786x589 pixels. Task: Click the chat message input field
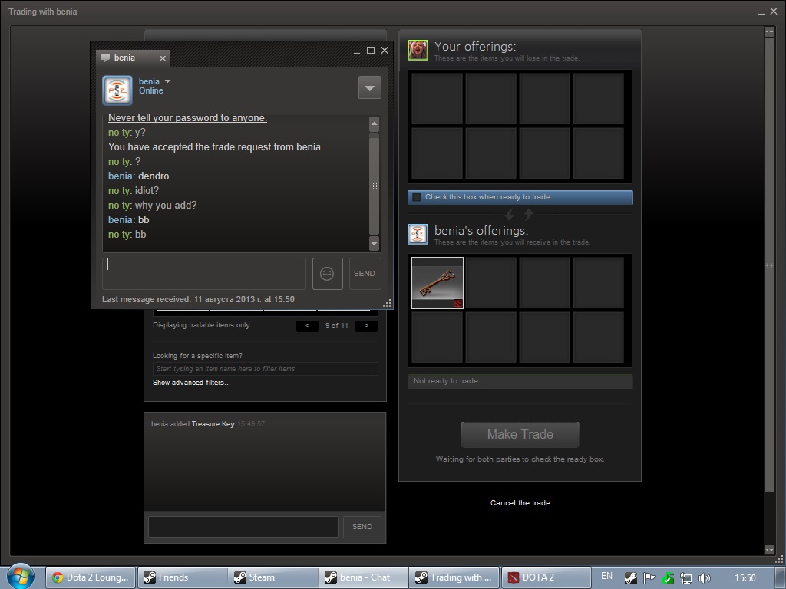coord(204,274)
